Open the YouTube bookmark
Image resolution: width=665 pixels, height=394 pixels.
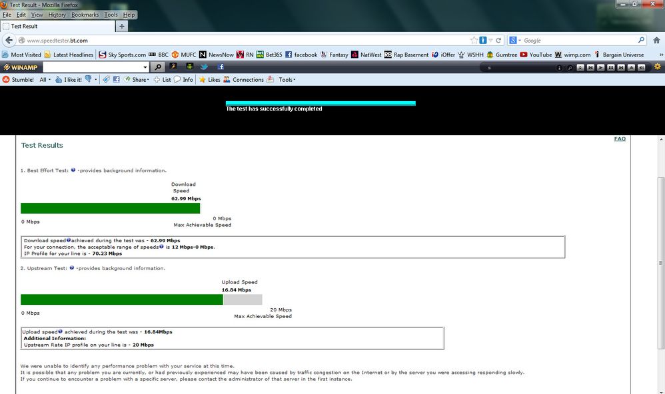coord(536,55)
